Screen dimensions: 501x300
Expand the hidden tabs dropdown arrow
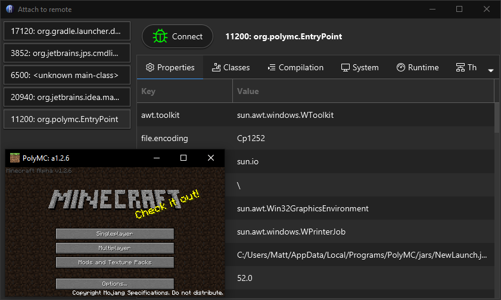[x=491, y=70]
